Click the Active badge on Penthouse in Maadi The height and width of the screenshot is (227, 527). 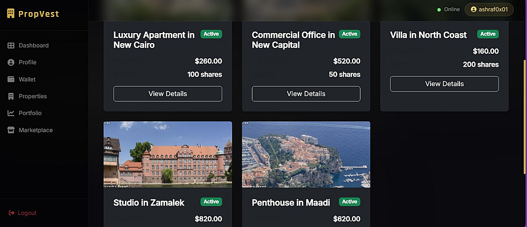click(349, 202)
